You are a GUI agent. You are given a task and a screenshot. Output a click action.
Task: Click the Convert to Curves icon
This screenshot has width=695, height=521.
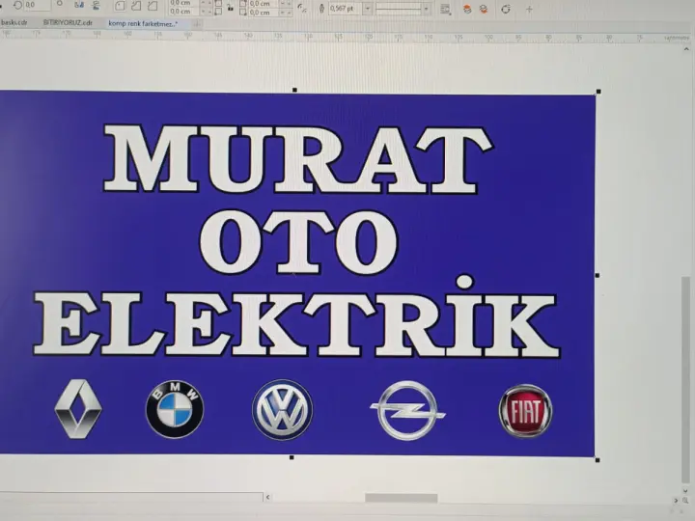click(x=506, y=10)
